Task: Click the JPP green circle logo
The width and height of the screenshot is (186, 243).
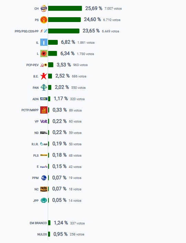Action: click(44, 200)
